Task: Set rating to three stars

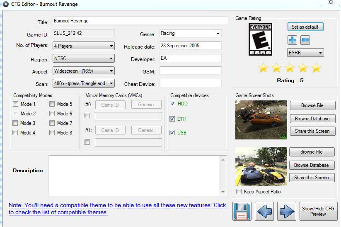Action: [290, 68]
